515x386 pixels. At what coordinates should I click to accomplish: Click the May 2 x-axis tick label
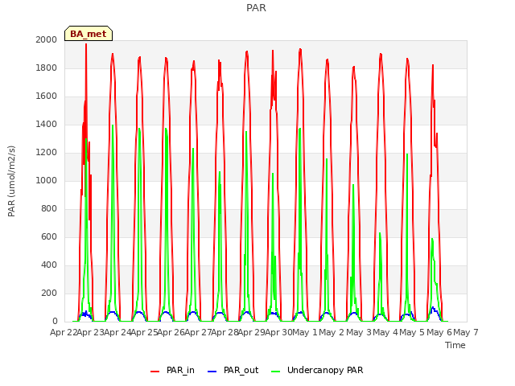[x=332, y=332]
